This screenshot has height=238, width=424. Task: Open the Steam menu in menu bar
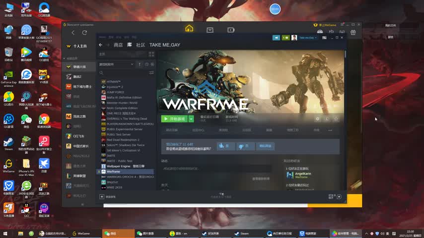[x=102, y=37]
